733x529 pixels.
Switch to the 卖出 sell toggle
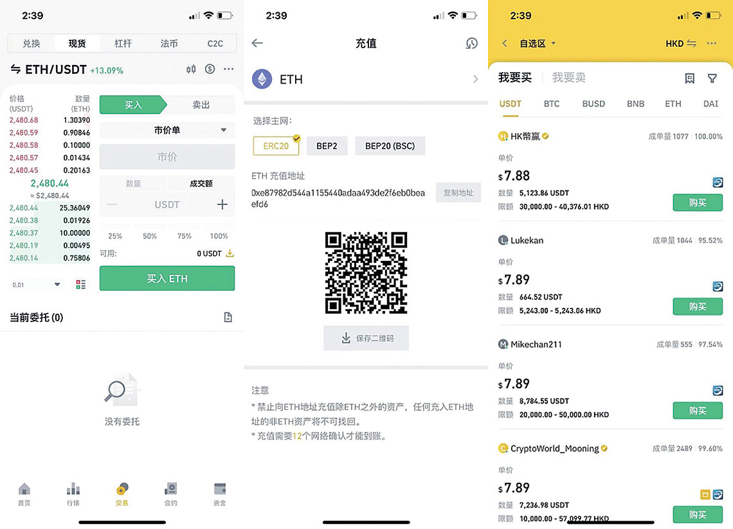201,105
